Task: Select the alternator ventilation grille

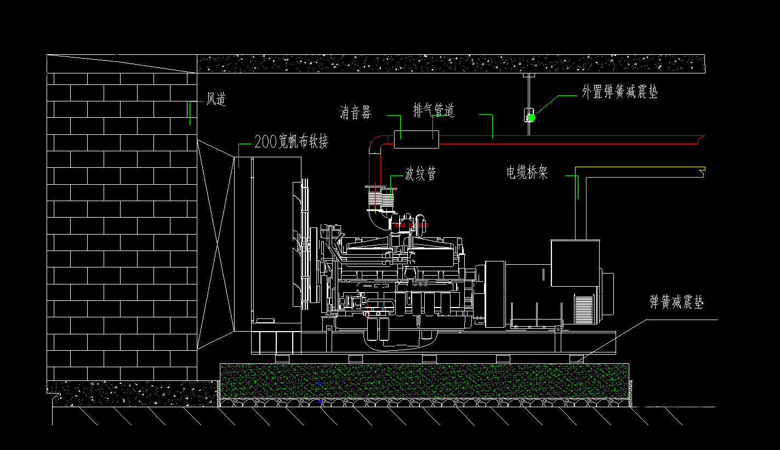Action: (x=584, y=309)
